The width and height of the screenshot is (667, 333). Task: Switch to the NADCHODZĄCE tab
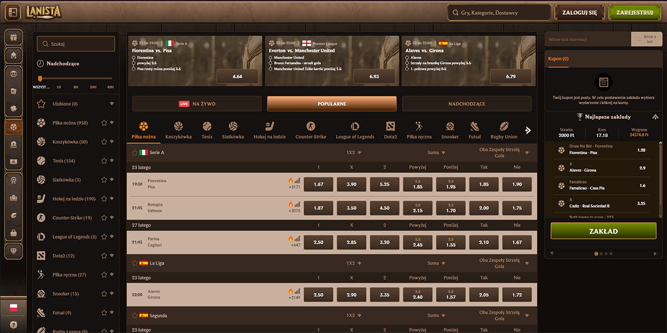click(x=466, y=104)
